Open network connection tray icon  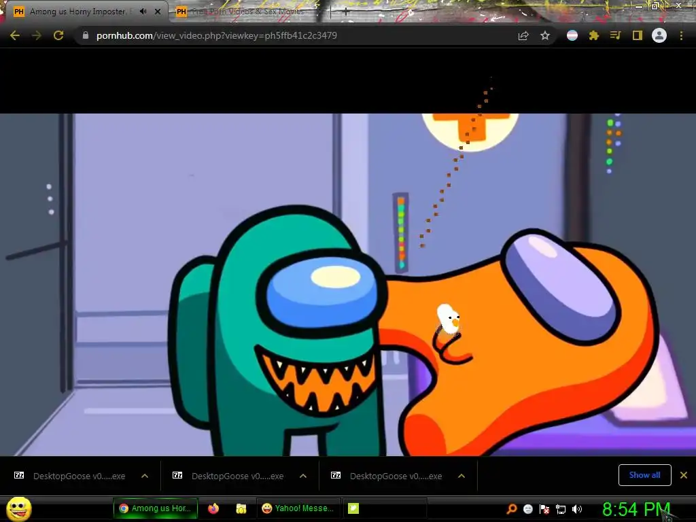click(x=561, y=509)
